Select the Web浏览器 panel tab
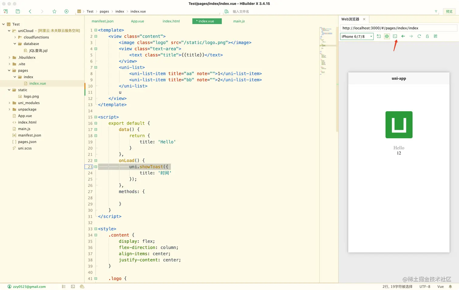The width and height of the screenshot is (459, 290). pos(350,19)
